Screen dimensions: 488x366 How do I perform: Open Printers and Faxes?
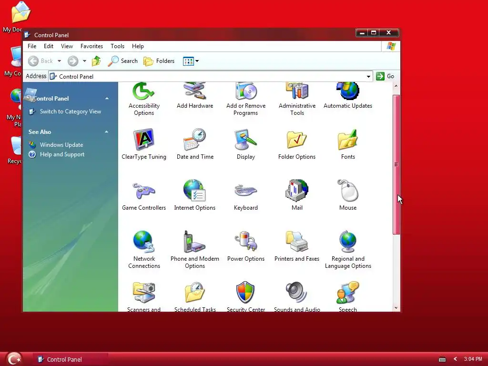[296, 246]
